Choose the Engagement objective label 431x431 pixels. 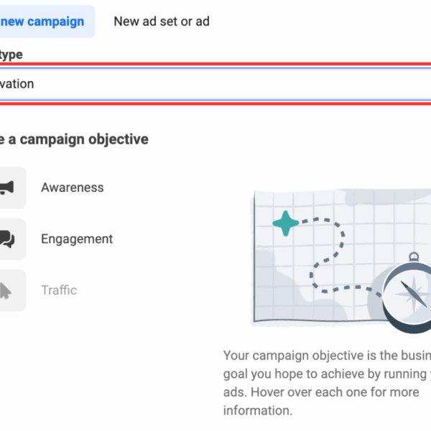point(77,239)
